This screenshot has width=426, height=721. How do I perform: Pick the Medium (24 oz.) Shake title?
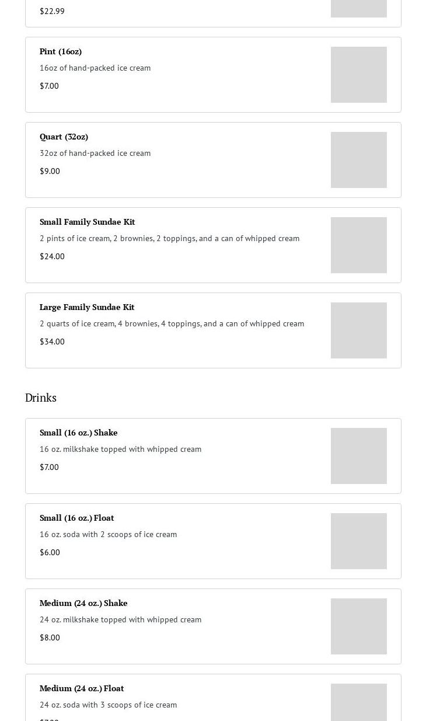tap(83, 603)
